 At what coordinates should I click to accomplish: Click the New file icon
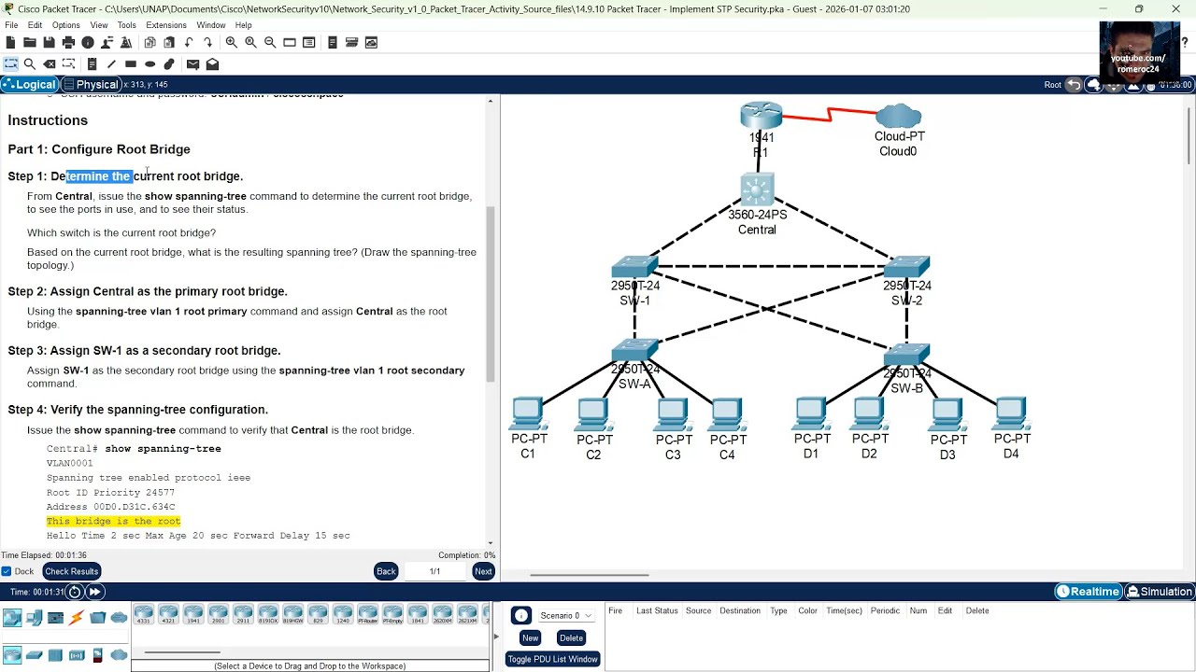(x=10, y=42)
